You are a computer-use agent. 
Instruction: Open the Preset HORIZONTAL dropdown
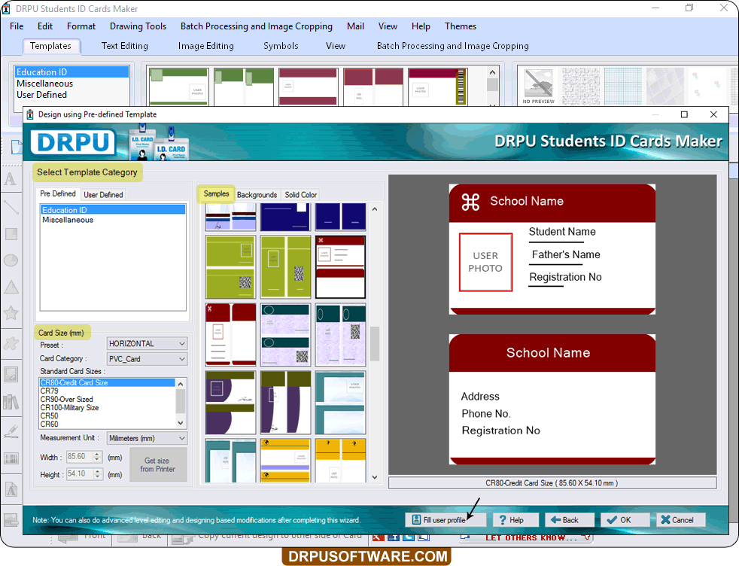147,343
